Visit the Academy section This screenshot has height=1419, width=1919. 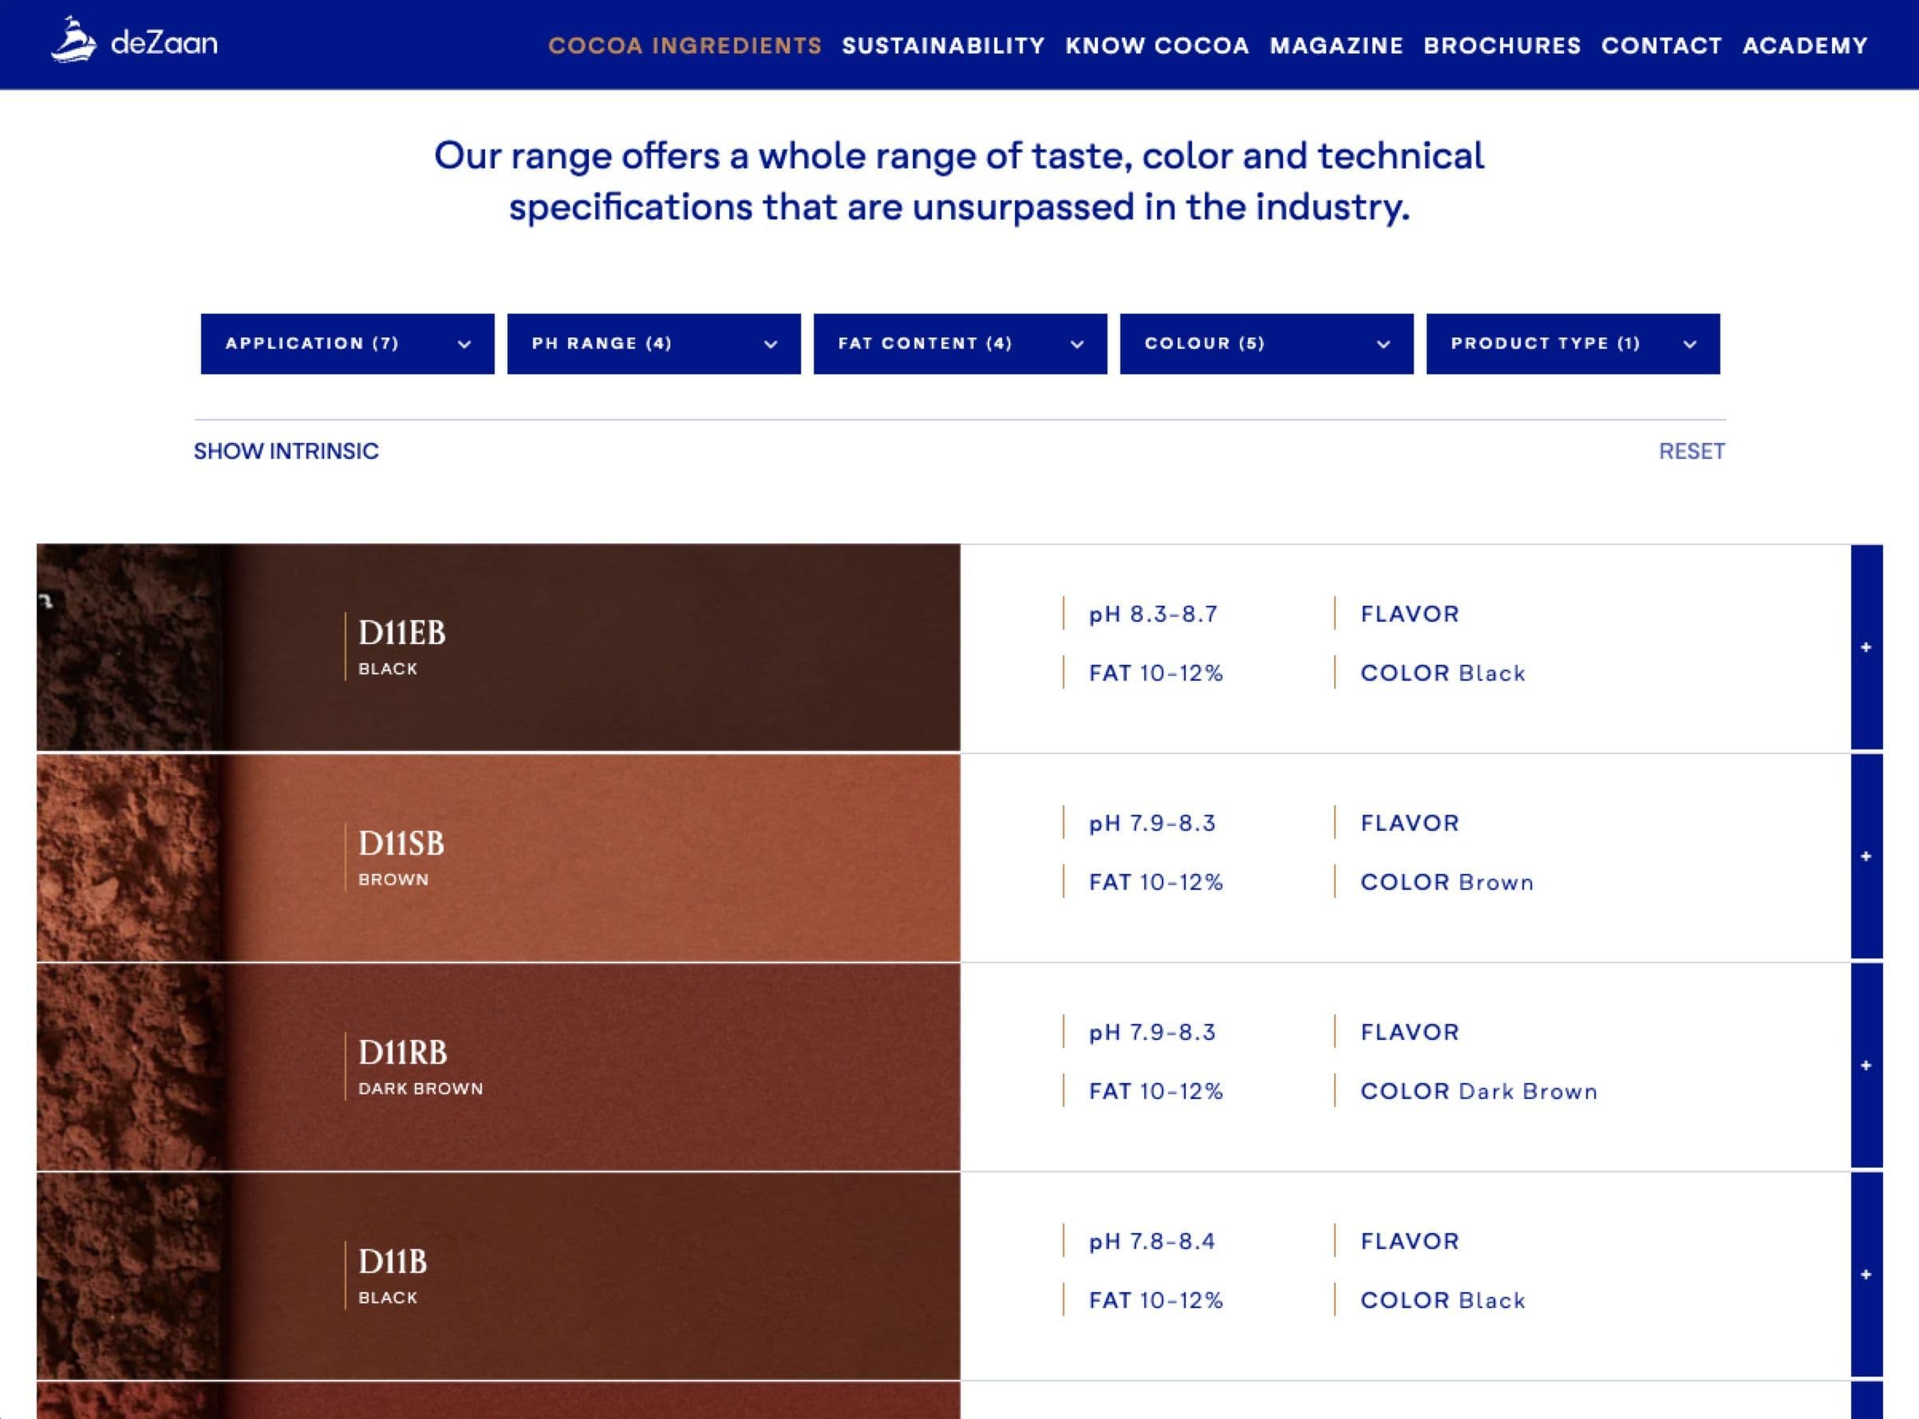pos(1805,45)
